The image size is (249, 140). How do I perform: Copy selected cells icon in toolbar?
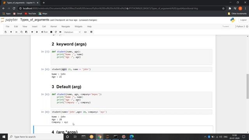coord(21,32)
